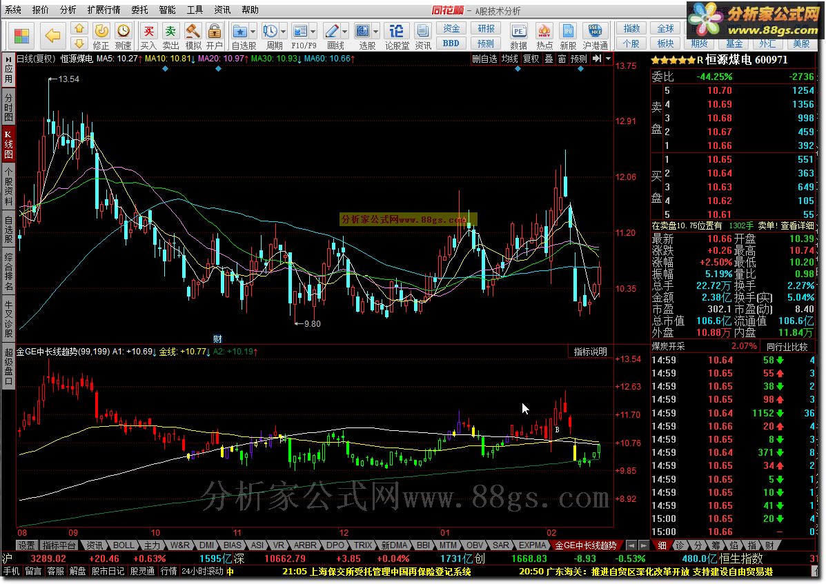Open the 扩展行情 menu
This screenshot has width=826, height=584.
pos(104,10)
